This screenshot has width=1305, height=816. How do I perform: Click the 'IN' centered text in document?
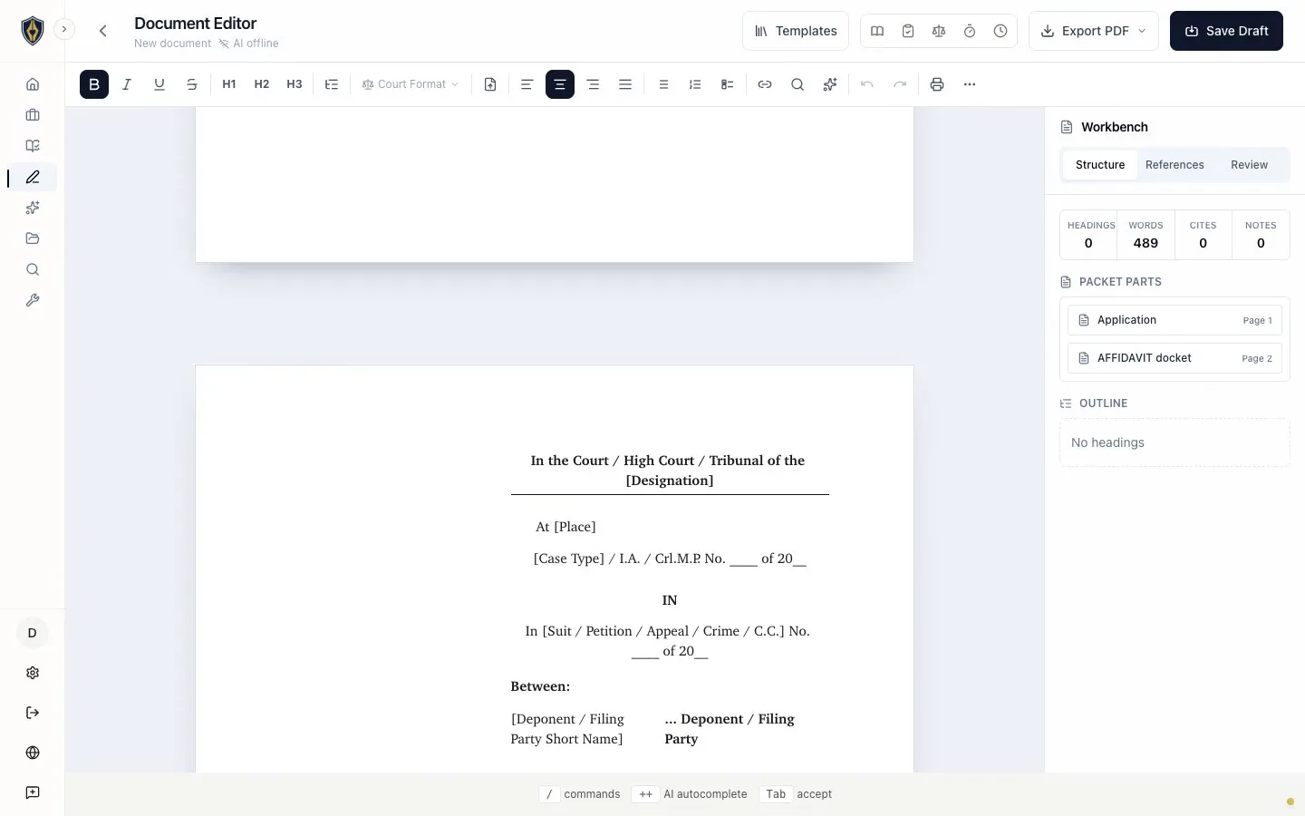click(670, 600)
